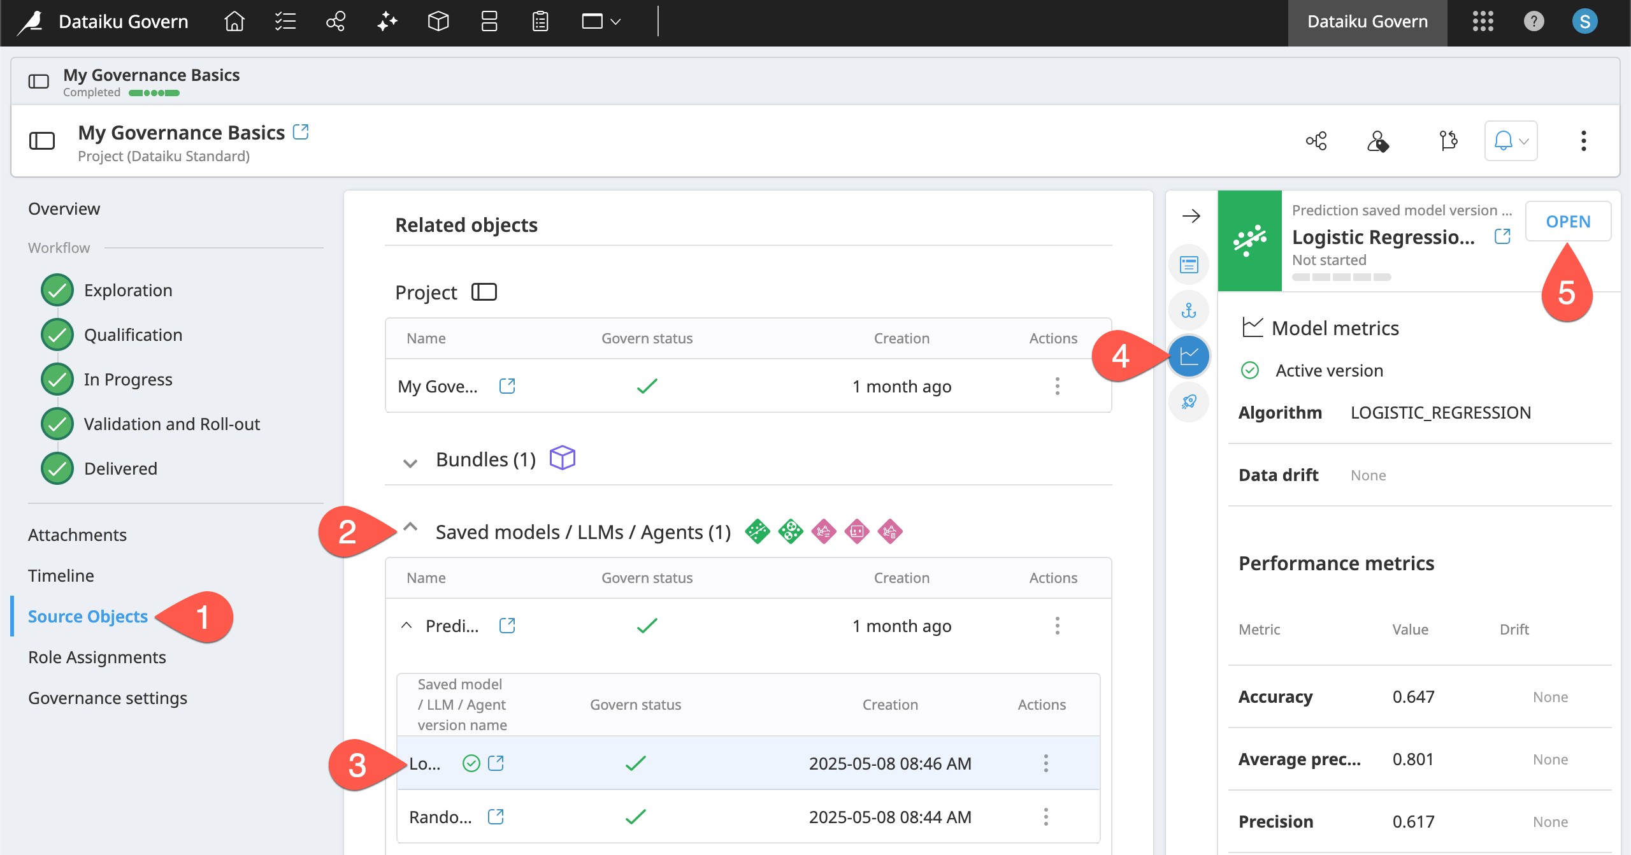Open the workflow branches icon in header
This screenshot has width=1631, height=855.
point(1448,141)
